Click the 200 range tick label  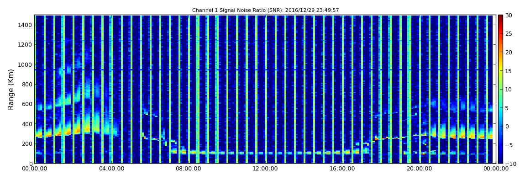pyautogui.click(x=27, y=143)
